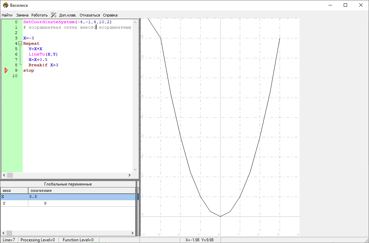Click Работать to run the program

coord(39,15)
